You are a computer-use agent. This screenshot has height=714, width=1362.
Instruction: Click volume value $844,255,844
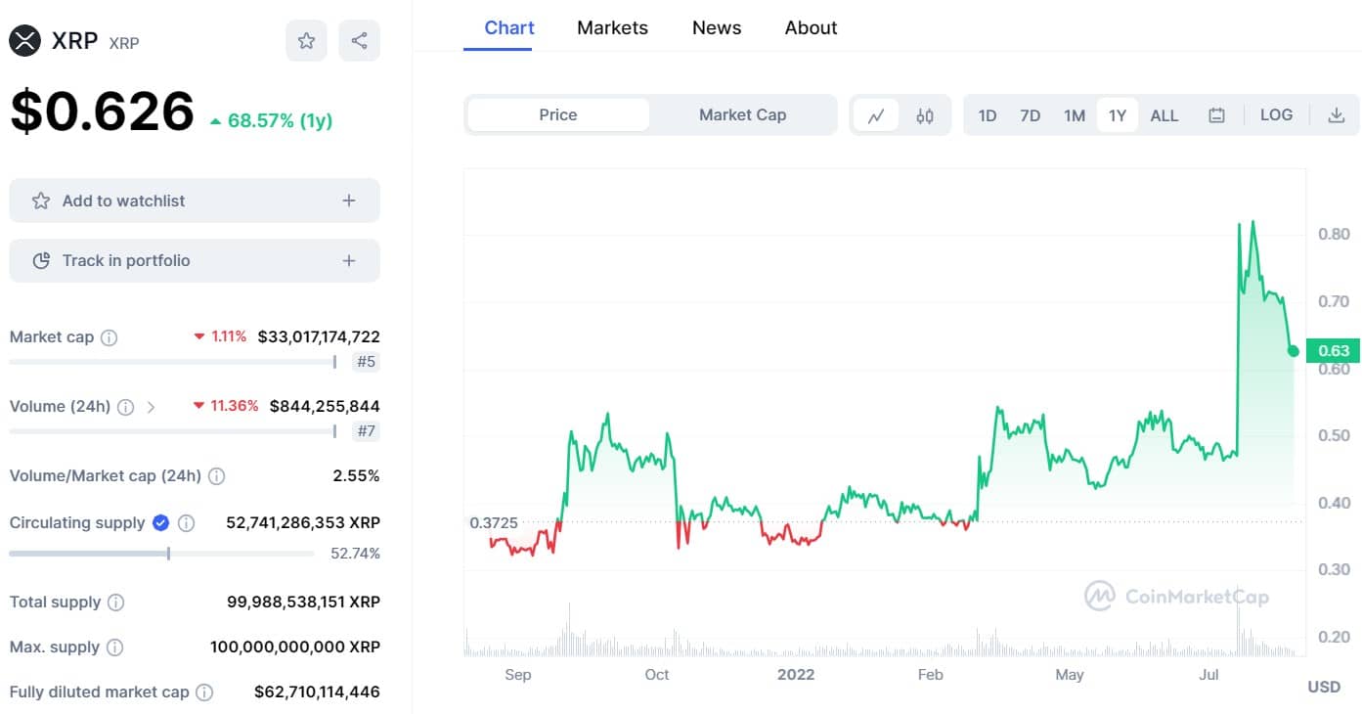click(325, 406)
